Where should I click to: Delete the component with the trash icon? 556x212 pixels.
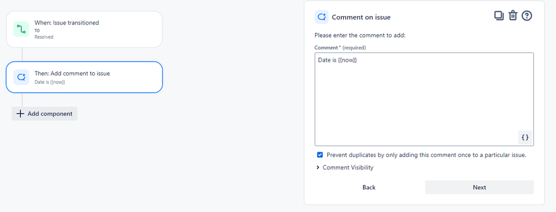pyautogui.click(x=513, y=16)
